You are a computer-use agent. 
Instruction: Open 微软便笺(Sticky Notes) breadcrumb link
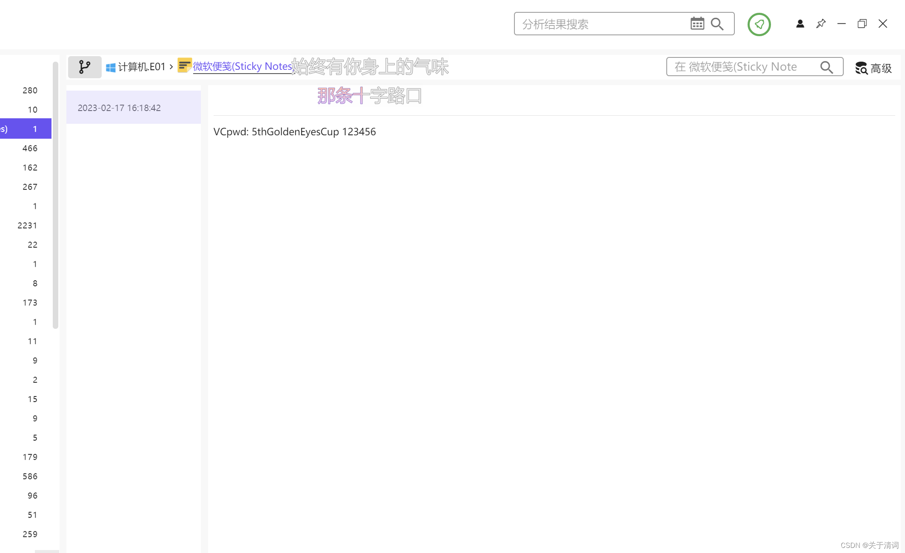tap(242, 66)
